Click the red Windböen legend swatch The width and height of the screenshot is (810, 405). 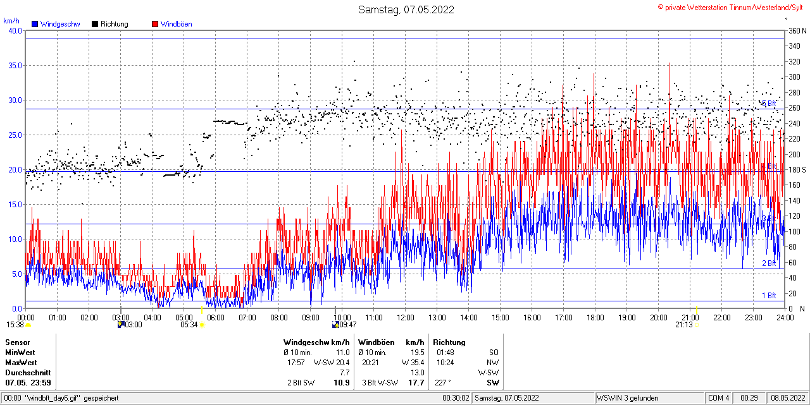155,24
